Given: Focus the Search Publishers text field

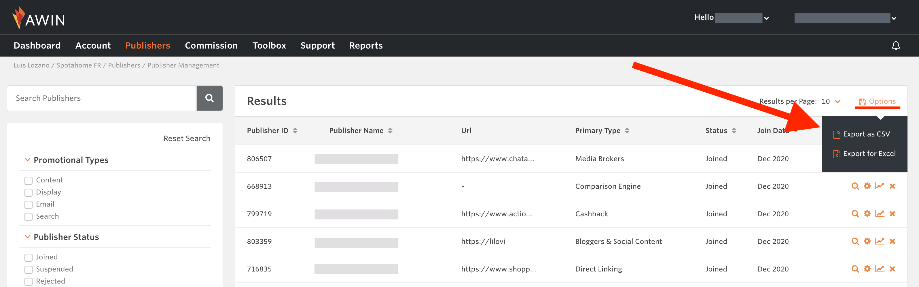Looking at the screenshot, I should [x=102, y=98].
